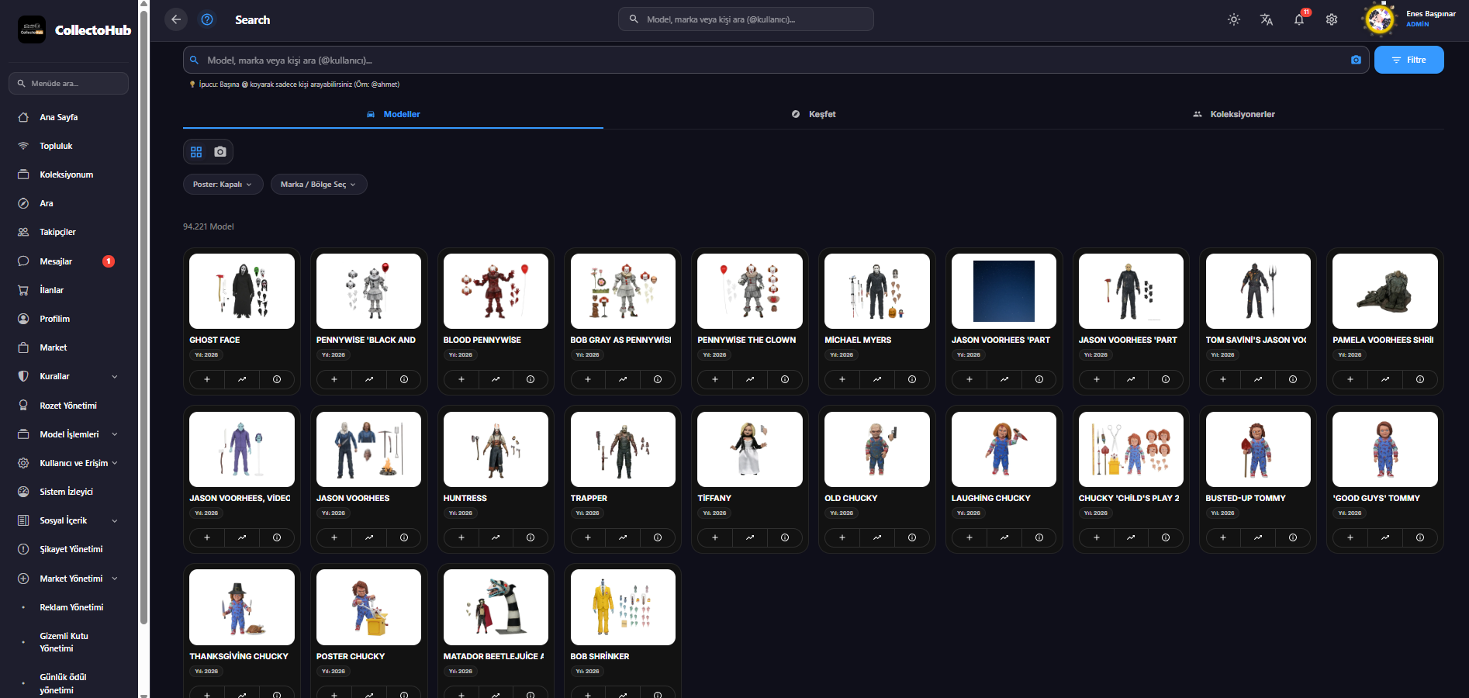Toggle the light/dark theme sun icon
This screenshot has width=1469, height=698.
(x=1234, y=19)
